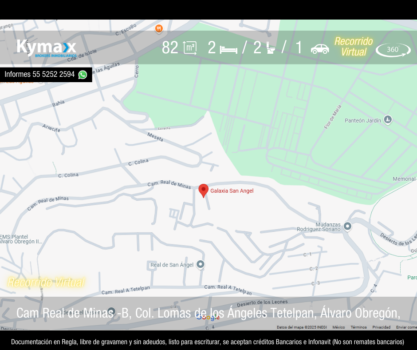Viewport: 417px width, 350px height.
Task: Click the red Galaxia San Angel map pin
Action: pyautogui.click(x=204, y=191)
